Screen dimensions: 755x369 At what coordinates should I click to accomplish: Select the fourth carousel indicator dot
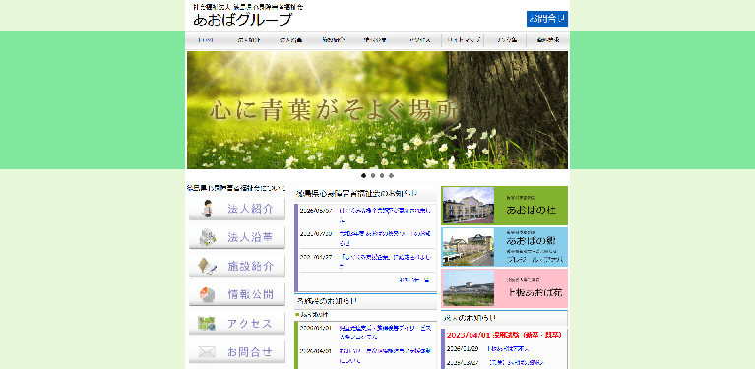[x=391, y=175]
